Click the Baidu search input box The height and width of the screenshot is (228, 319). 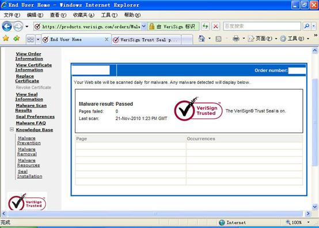tap(262, 26)
